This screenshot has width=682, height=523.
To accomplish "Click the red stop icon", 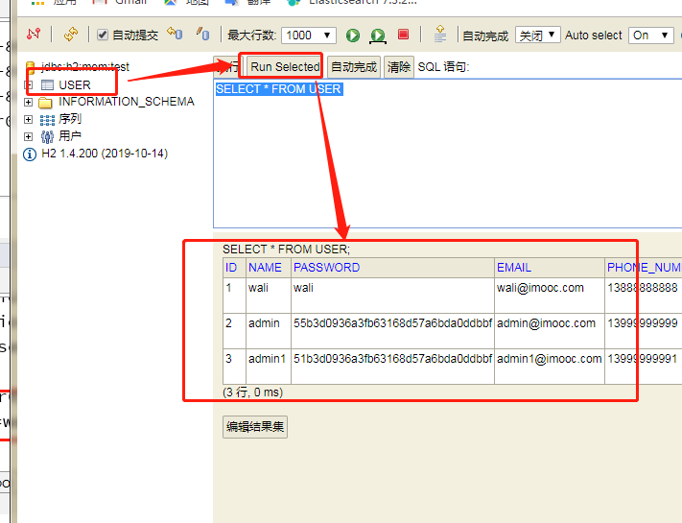I will (403, 35).
